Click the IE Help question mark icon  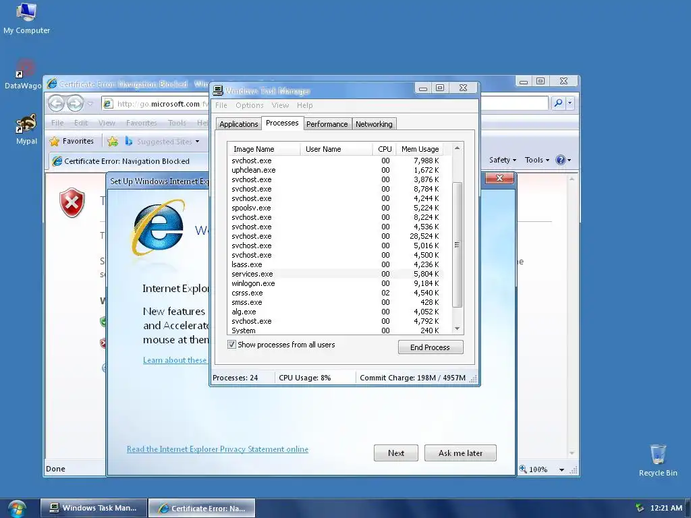coord(560,160)
